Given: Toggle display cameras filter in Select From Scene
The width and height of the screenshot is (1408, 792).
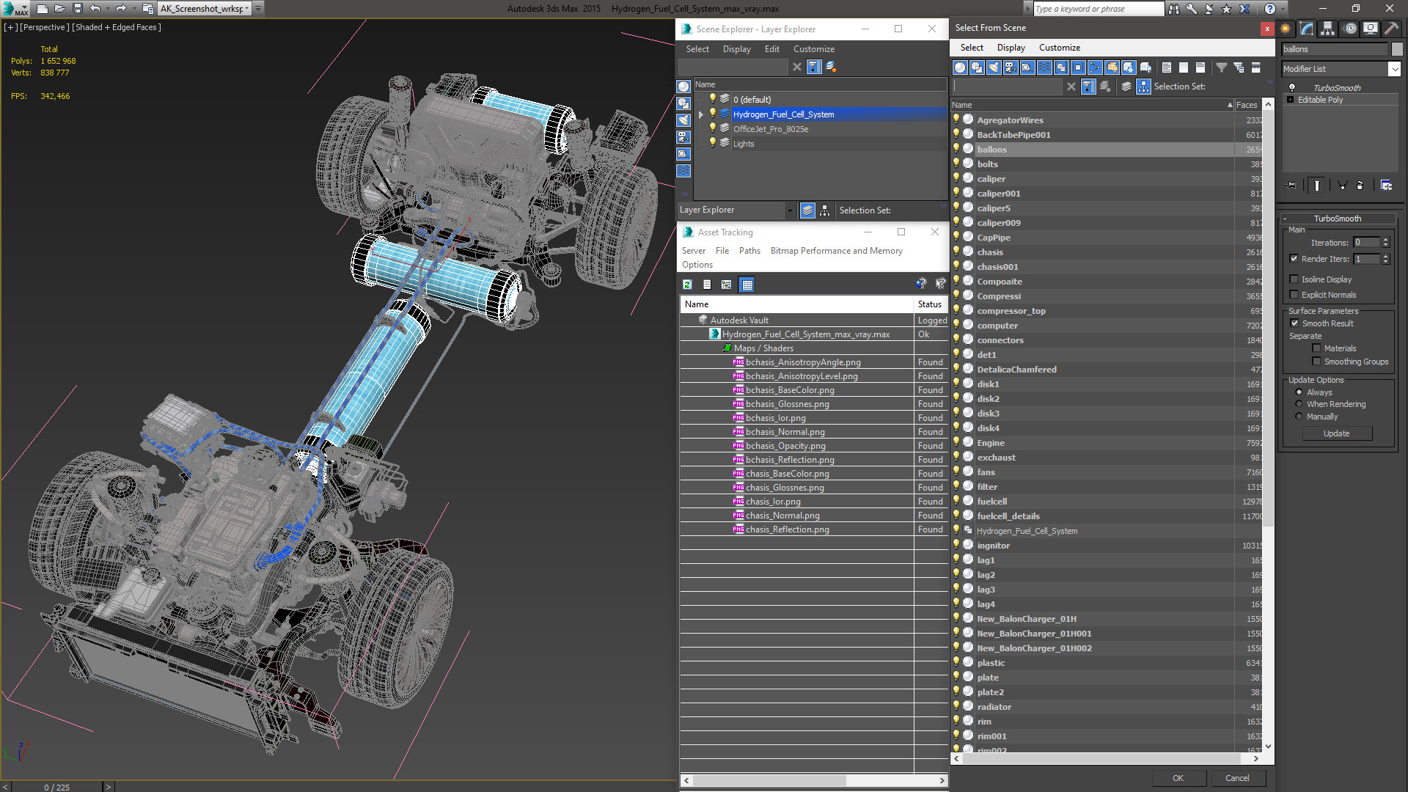Looking at the screenshot, I should pyautogui.click(x=1011, y=67).
